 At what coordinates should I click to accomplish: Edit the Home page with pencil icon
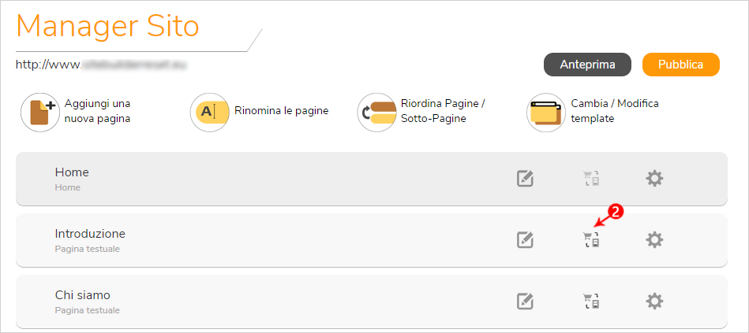pyautogui.click(x=525, y=179)
